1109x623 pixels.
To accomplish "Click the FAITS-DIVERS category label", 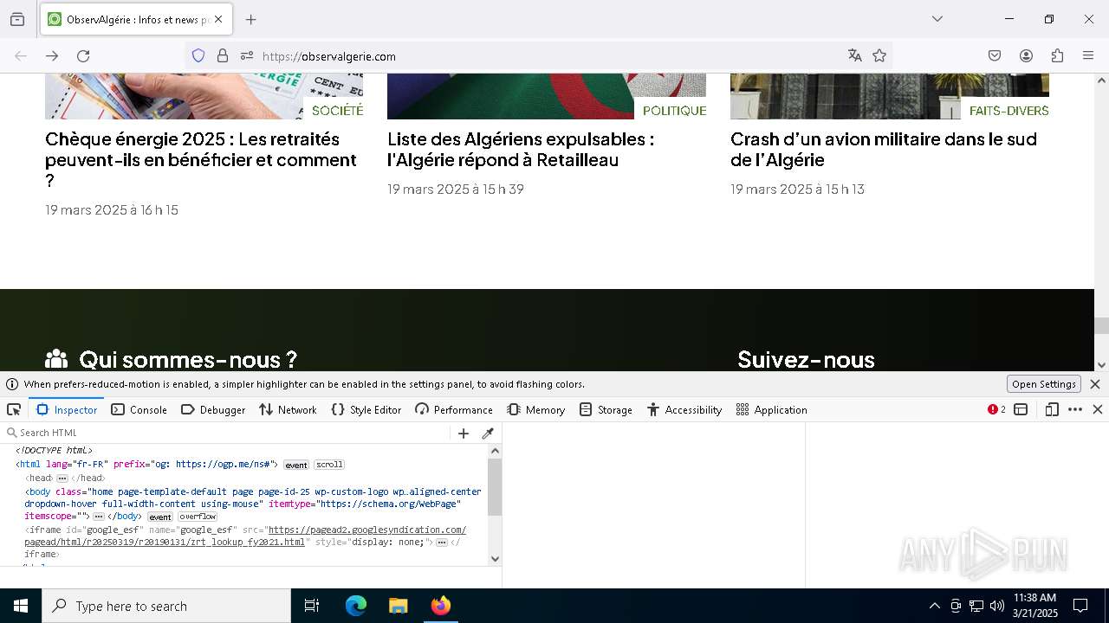I will pos(1008,111).
